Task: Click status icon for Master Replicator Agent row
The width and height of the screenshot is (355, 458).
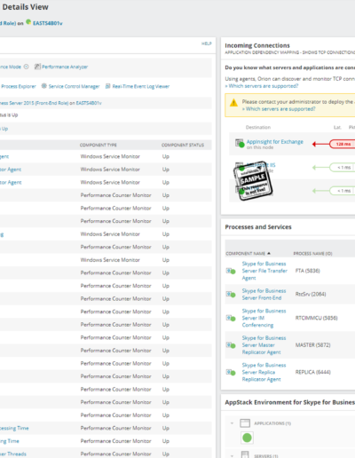Action: click(231, 345)
